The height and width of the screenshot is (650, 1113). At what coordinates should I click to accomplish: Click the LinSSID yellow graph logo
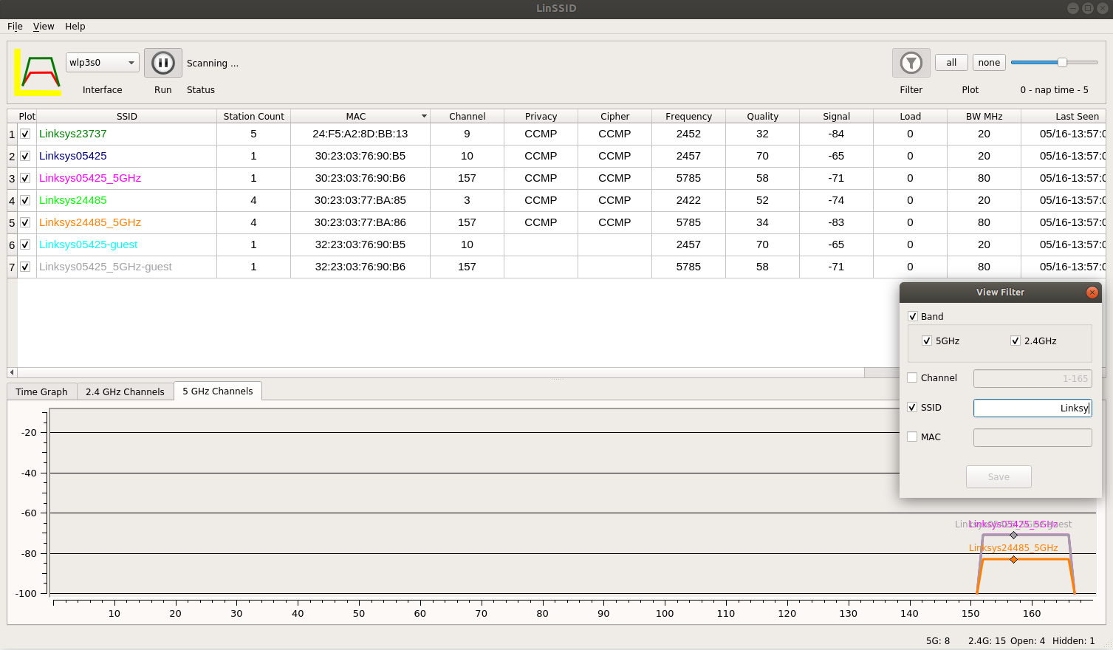click(38, 72)
